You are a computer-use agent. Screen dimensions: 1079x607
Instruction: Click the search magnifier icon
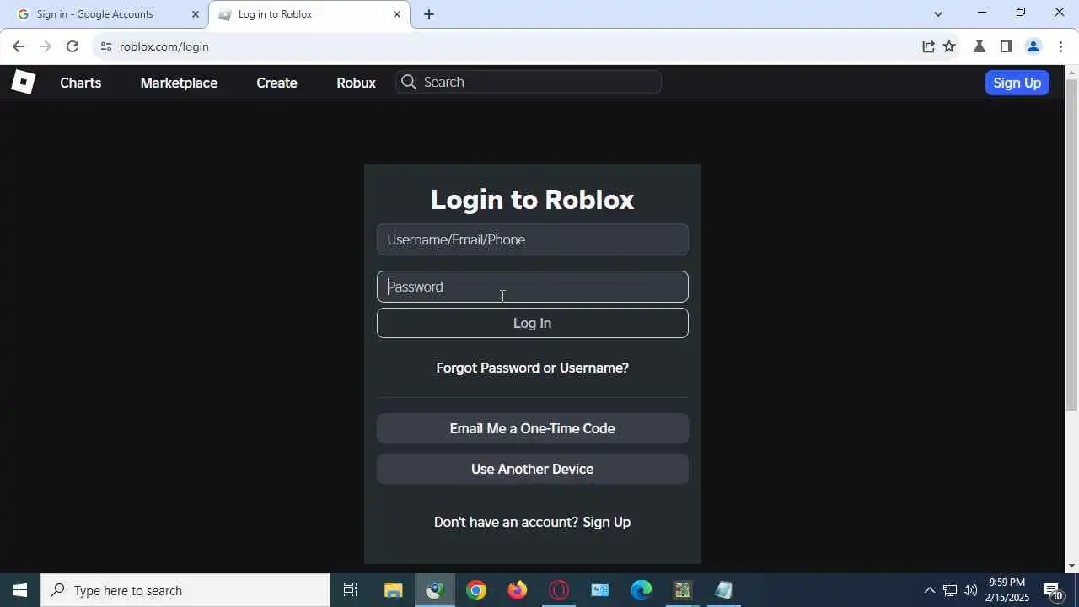(409, 82)
